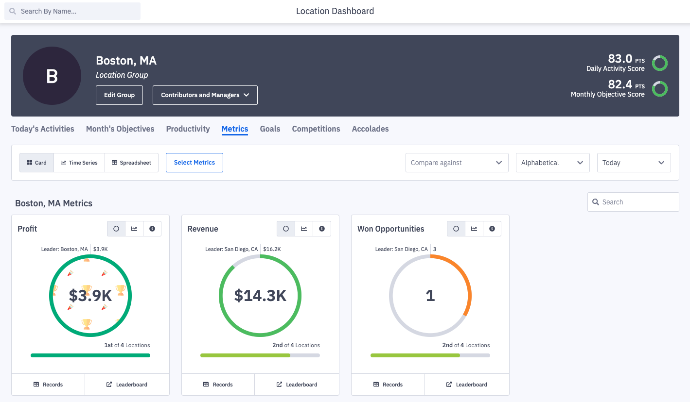
Task: Open the Today date range dropdown
Action: 634,163
